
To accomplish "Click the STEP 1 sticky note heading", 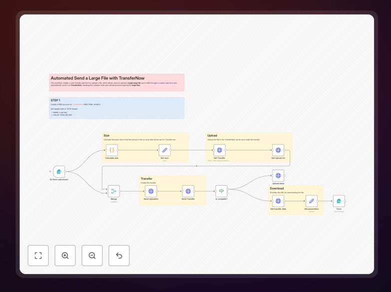I will click(55, 100).
